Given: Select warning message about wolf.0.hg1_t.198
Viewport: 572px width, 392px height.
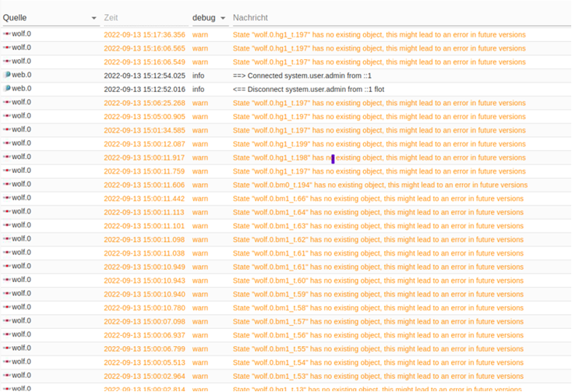Looking at the screenshot, I should (x=380, y=158).
